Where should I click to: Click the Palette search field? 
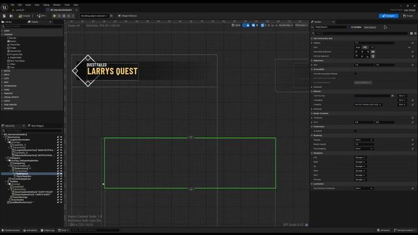[x=32, y=26]
